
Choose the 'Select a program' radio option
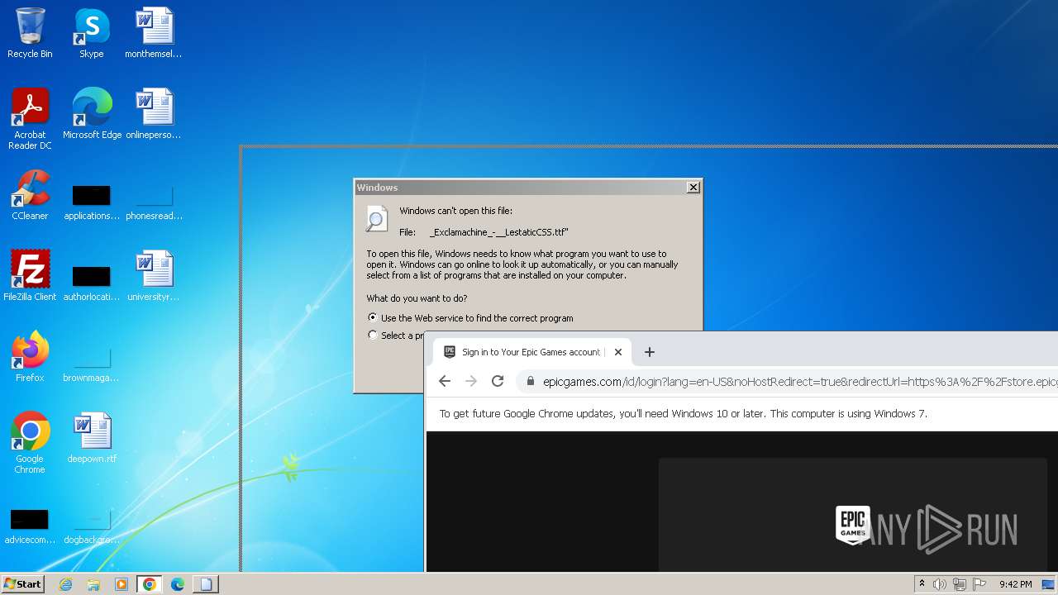[x=373, y=335]
